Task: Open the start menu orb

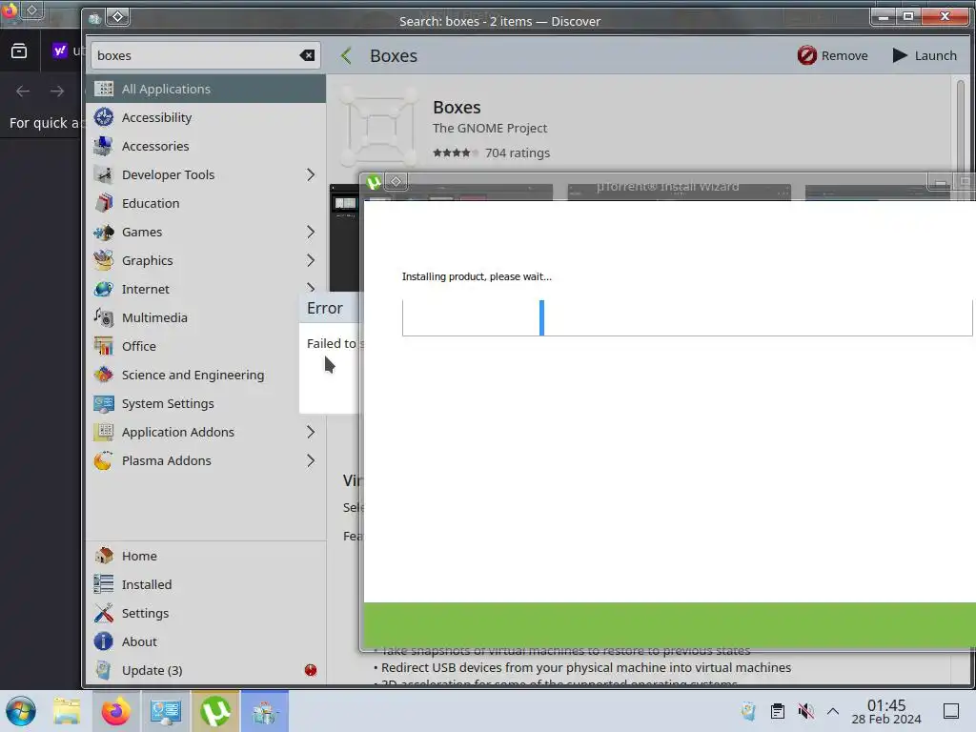Action: [21, 711]
